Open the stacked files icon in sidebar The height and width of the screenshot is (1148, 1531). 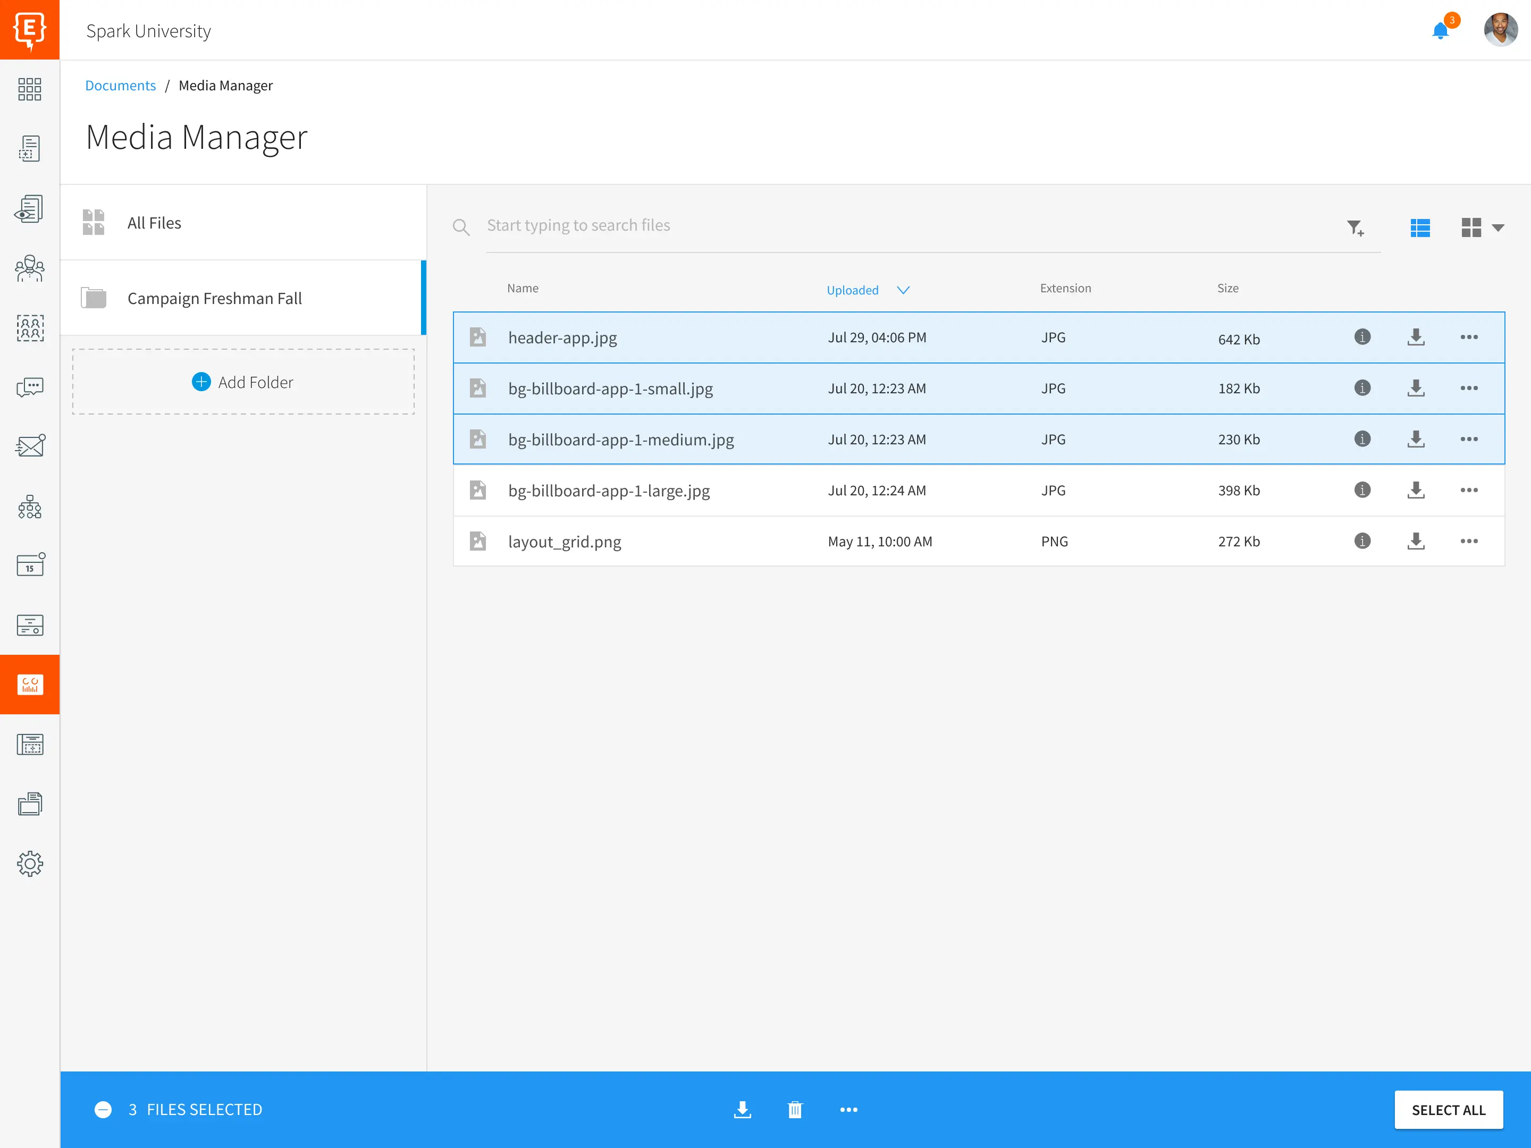click(30, 804)
